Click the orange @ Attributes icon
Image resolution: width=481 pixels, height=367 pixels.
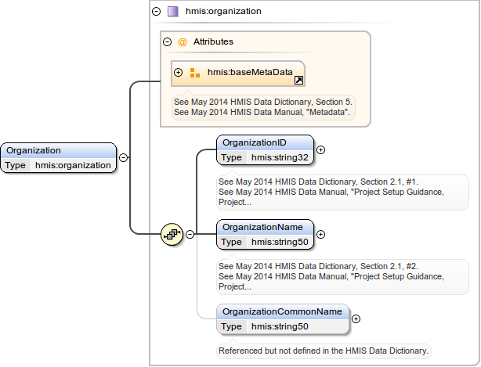click(183, 41)
